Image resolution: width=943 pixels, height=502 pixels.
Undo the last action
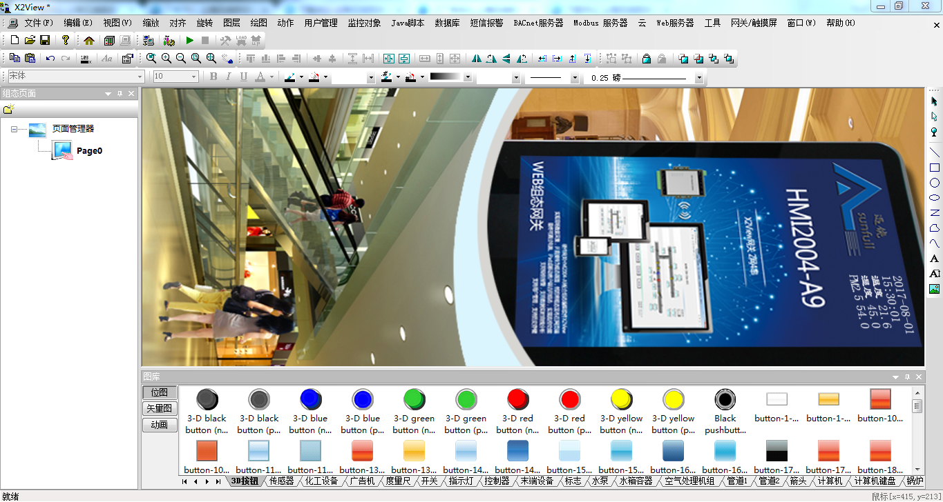50,59
